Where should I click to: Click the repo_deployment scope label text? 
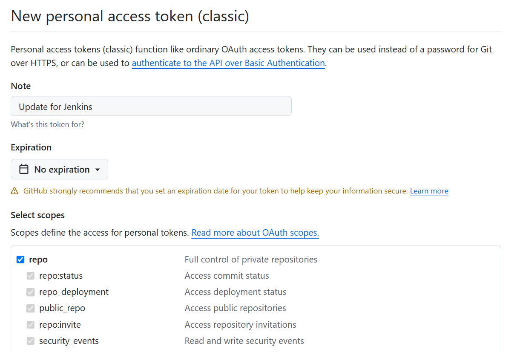pyautogui.click(x=74, y=292)
